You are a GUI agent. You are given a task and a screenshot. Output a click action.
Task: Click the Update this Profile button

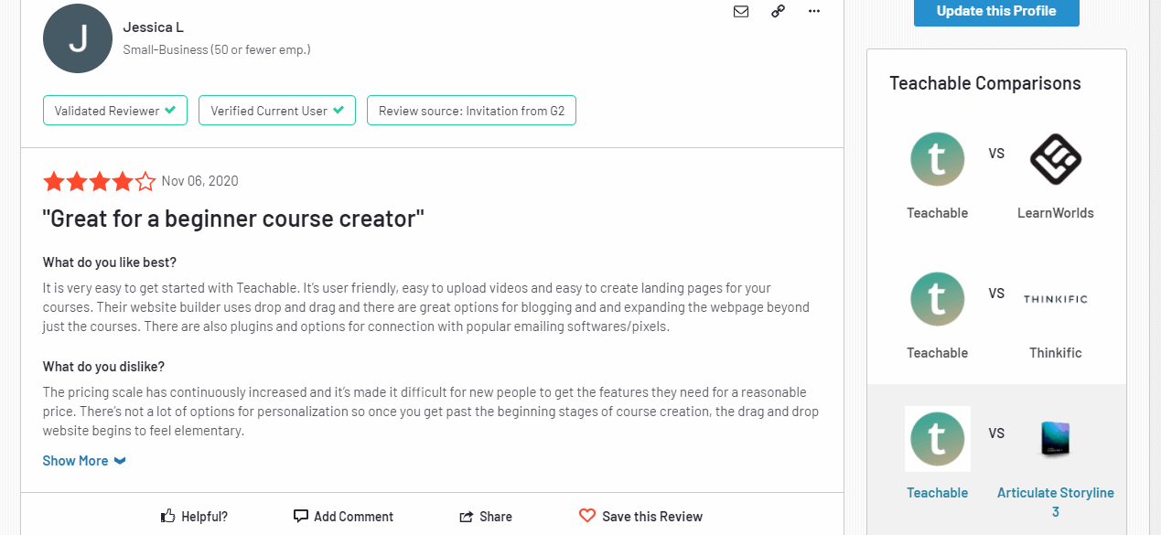click(996, 11)
